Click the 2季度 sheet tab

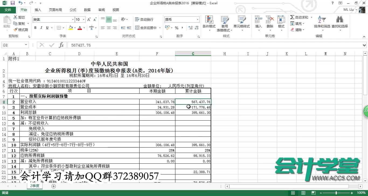tap(34, 186)
